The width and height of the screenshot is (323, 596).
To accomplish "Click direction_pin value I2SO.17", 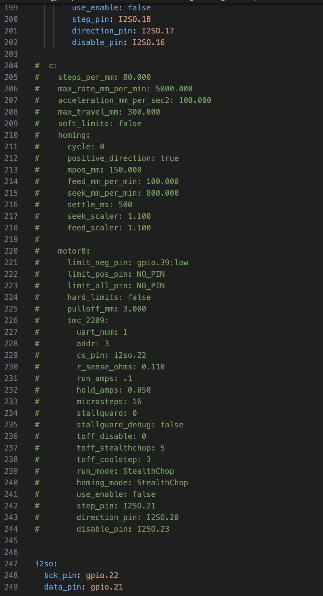I will 158,31.
